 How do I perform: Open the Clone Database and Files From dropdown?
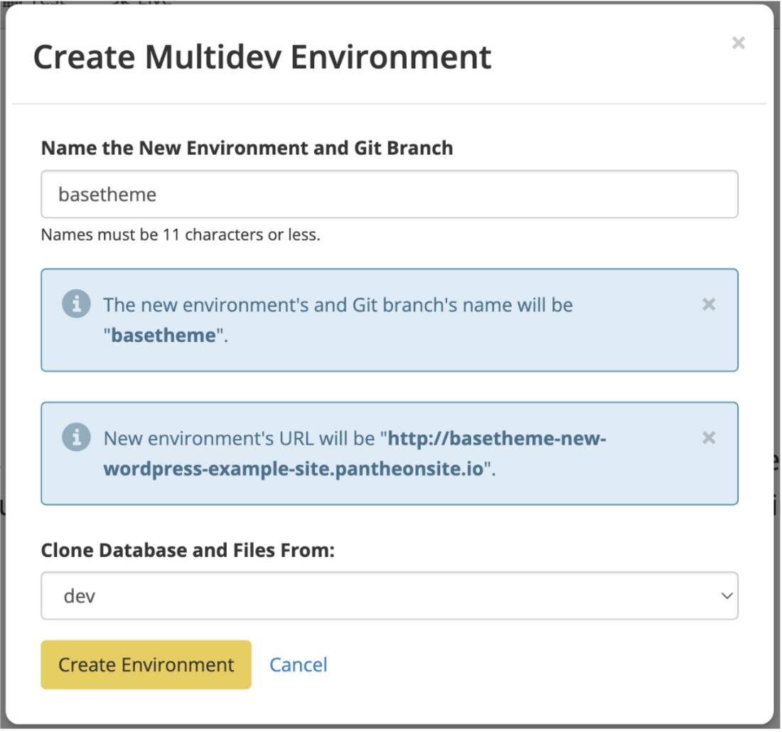click(x=389, y=596)
